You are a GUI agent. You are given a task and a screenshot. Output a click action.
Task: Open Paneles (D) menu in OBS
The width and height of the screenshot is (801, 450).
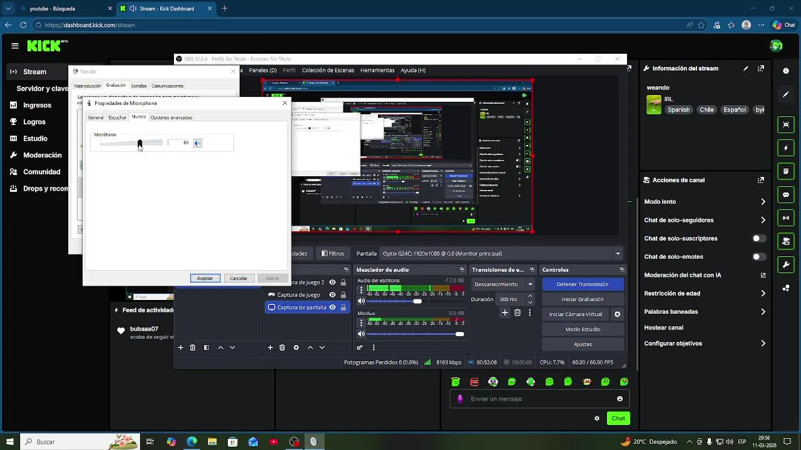click(263, 70)
